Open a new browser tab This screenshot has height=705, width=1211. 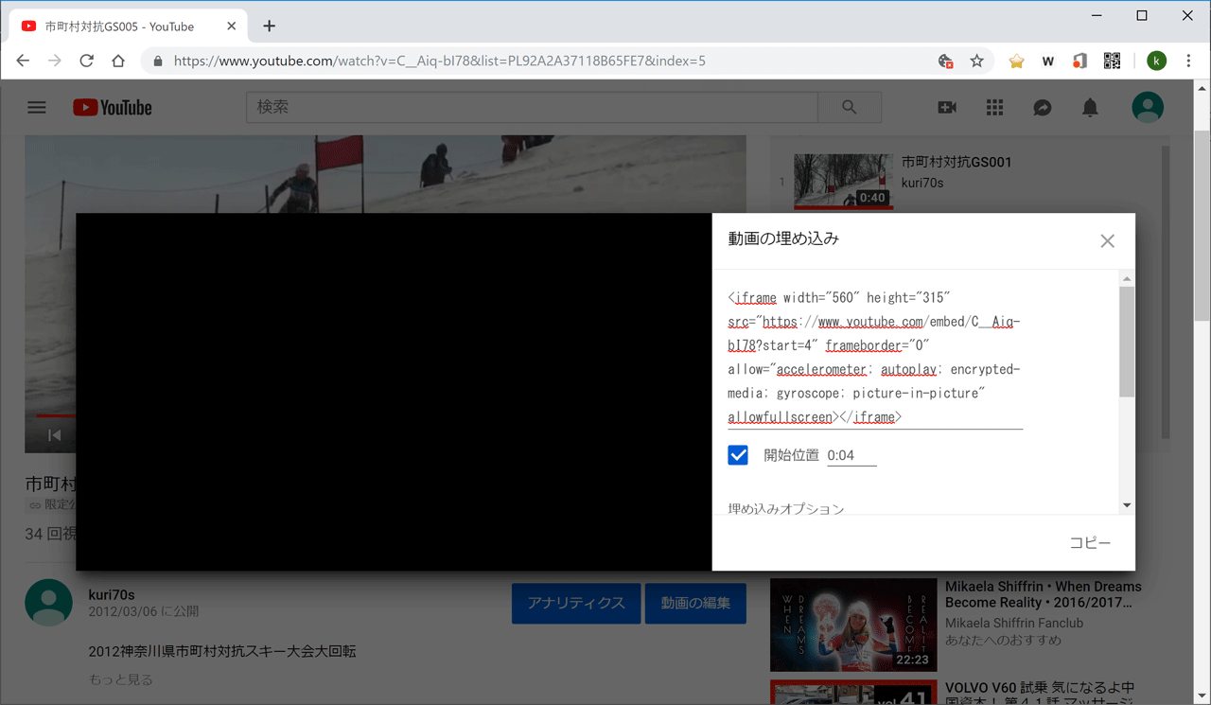point(269,26)
